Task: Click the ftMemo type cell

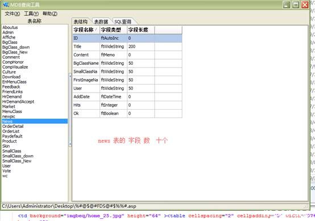Action: 114,55
